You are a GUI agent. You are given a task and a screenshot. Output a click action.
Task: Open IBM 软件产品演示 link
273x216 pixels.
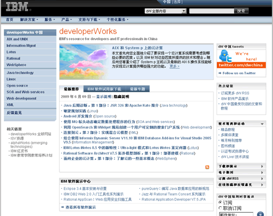tap(235, 98)
